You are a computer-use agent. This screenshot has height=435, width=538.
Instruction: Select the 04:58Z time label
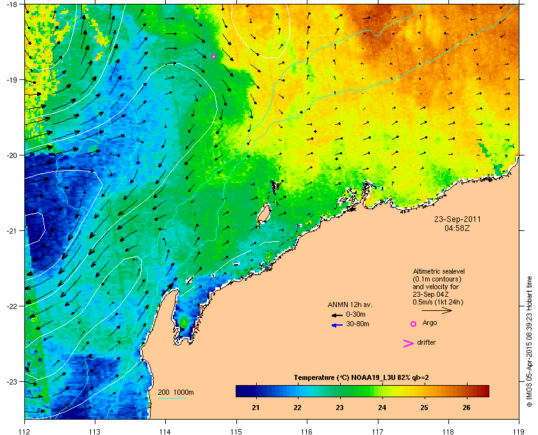click(x=457, y=228)
